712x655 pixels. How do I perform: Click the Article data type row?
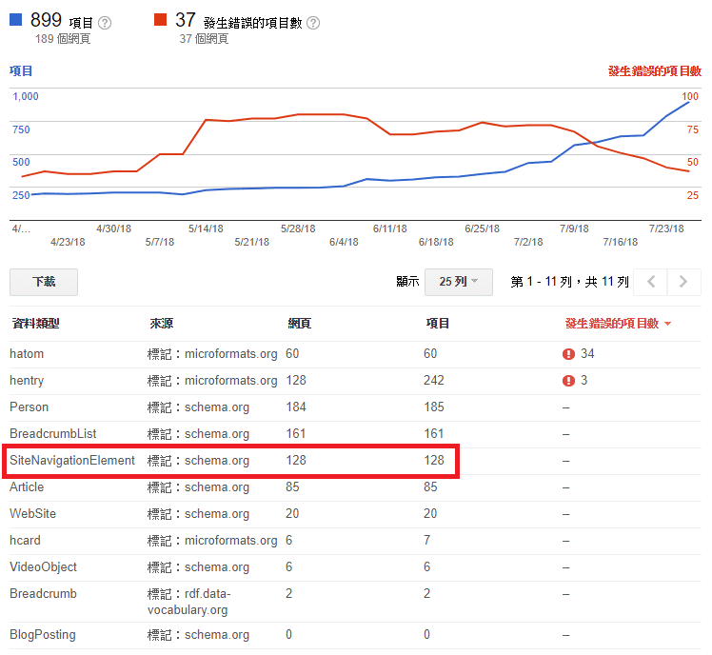[x=27, y=487]
